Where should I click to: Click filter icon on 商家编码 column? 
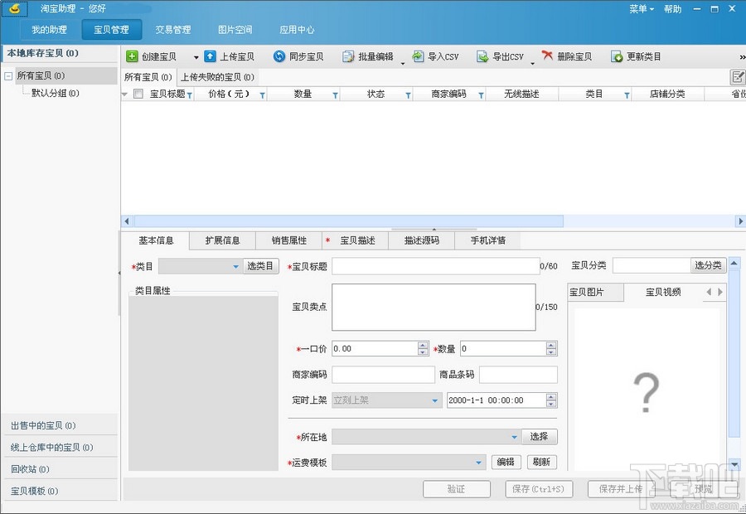pos(481,95)
